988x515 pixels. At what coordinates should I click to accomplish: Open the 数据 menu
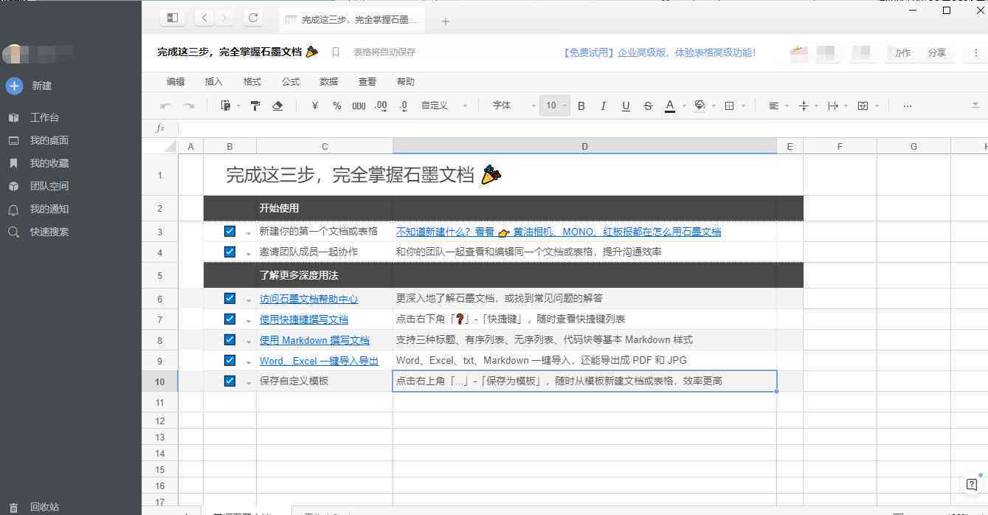coord(329,82)
